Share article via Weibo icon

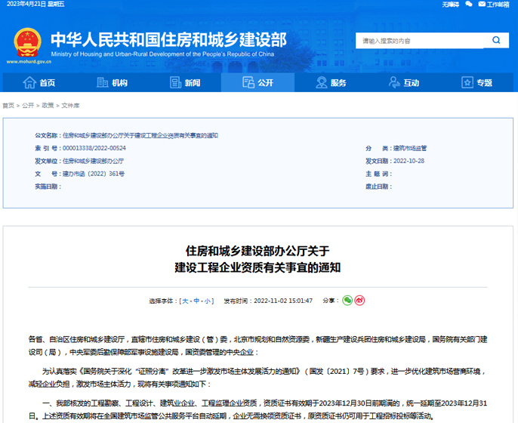tap(359, 300)
